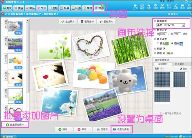Click the 删除选中 delete selected button
Viewport: 192px width, 138px height.
87,22
